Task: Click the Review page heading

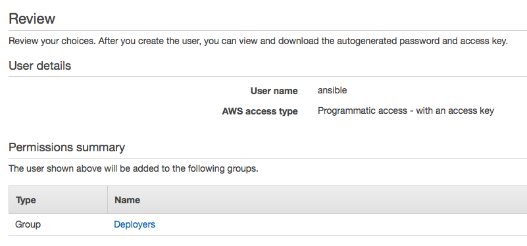Action: coord(32,18)
